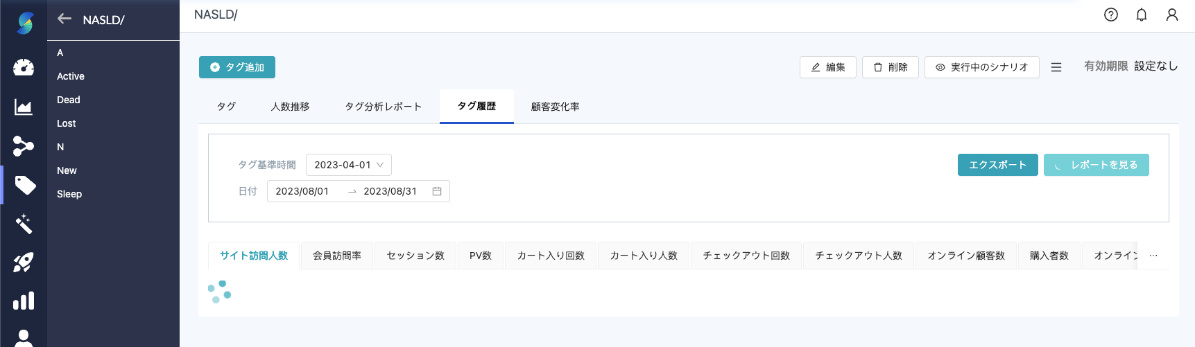Open the person icon at sidebar bottom
The width and height of the screenshot is (1195, 347).
24,338
